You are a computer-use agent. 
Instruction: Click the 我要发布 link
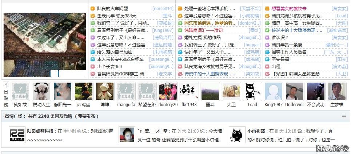coord(87,116)
